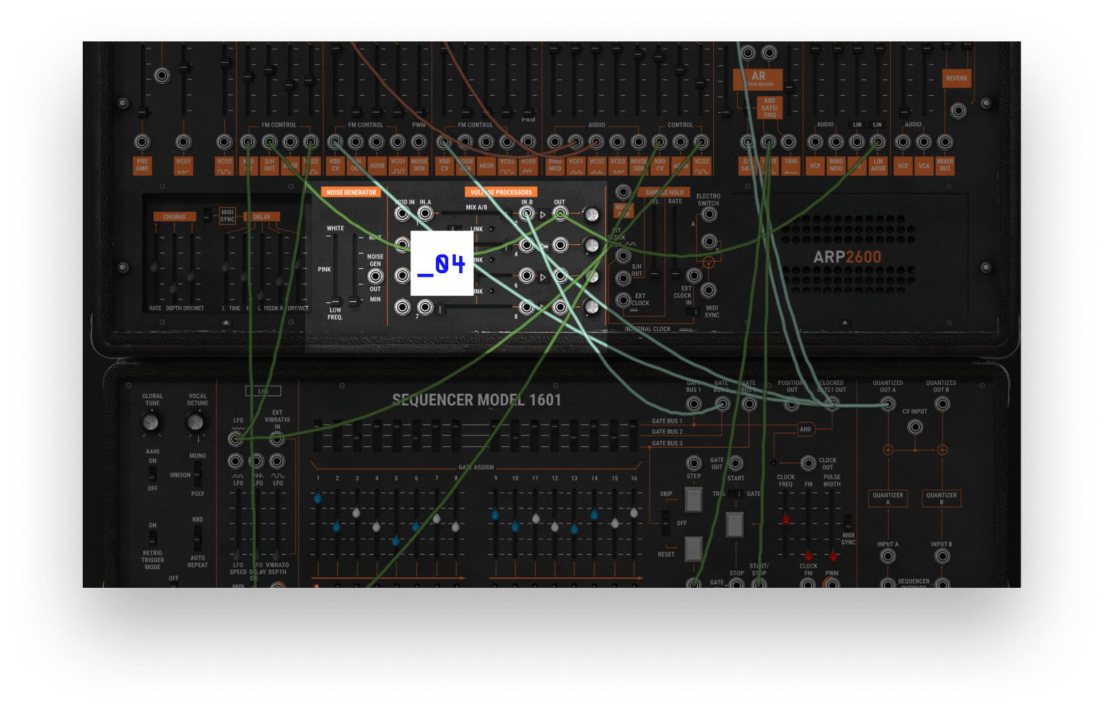Click the orange AR envelope module icon

[759, 77]
